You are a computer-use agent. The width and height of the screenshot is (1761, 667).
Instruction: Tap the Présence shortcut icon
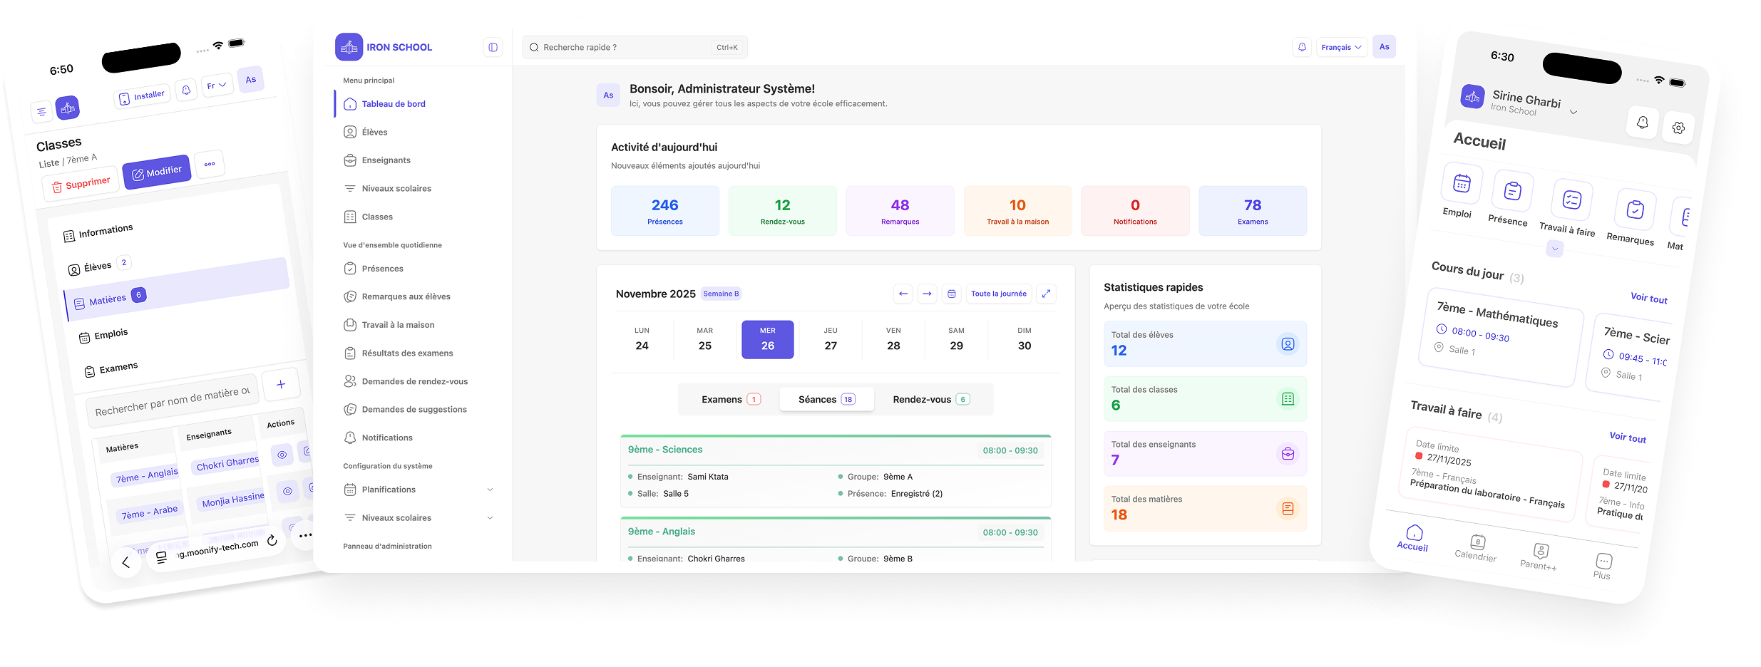pyautogui.click(x=1512, y=191)
